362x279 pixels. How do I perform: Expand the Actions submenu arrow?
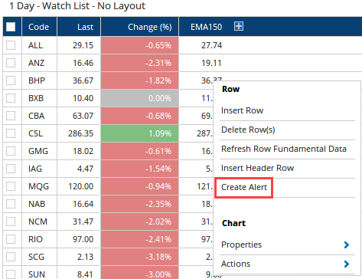click(x=346, y=264)
